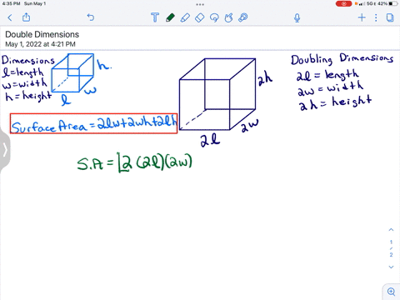The image size is (400, 300).
Task: Start audio recording with the microphone
Action: pyautogui.click(x=297, y=17)
